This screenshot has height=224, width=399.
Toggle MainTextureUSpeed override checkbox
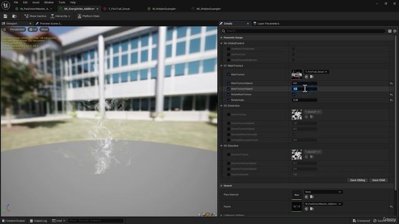tap(228, 83)
